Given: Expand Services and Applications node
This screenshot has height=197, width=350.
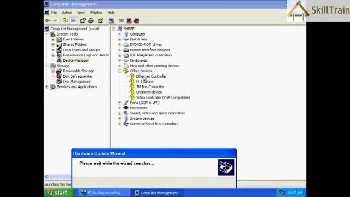Looking at the screenshot, I should tap(47, 87).
